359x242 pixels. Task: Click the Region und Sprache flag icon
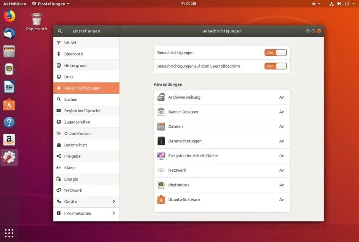click(59, 110)
